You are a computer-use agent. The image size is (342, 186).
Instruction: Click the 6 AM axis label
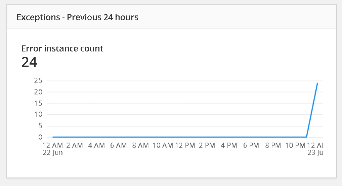click(x=119, y=145)
